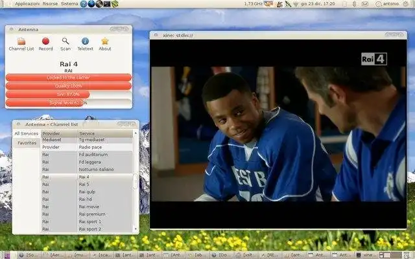Run a channel Scan with the magnifier icon
This screenshot has width=415, height=259.
[x=65, y=41]
